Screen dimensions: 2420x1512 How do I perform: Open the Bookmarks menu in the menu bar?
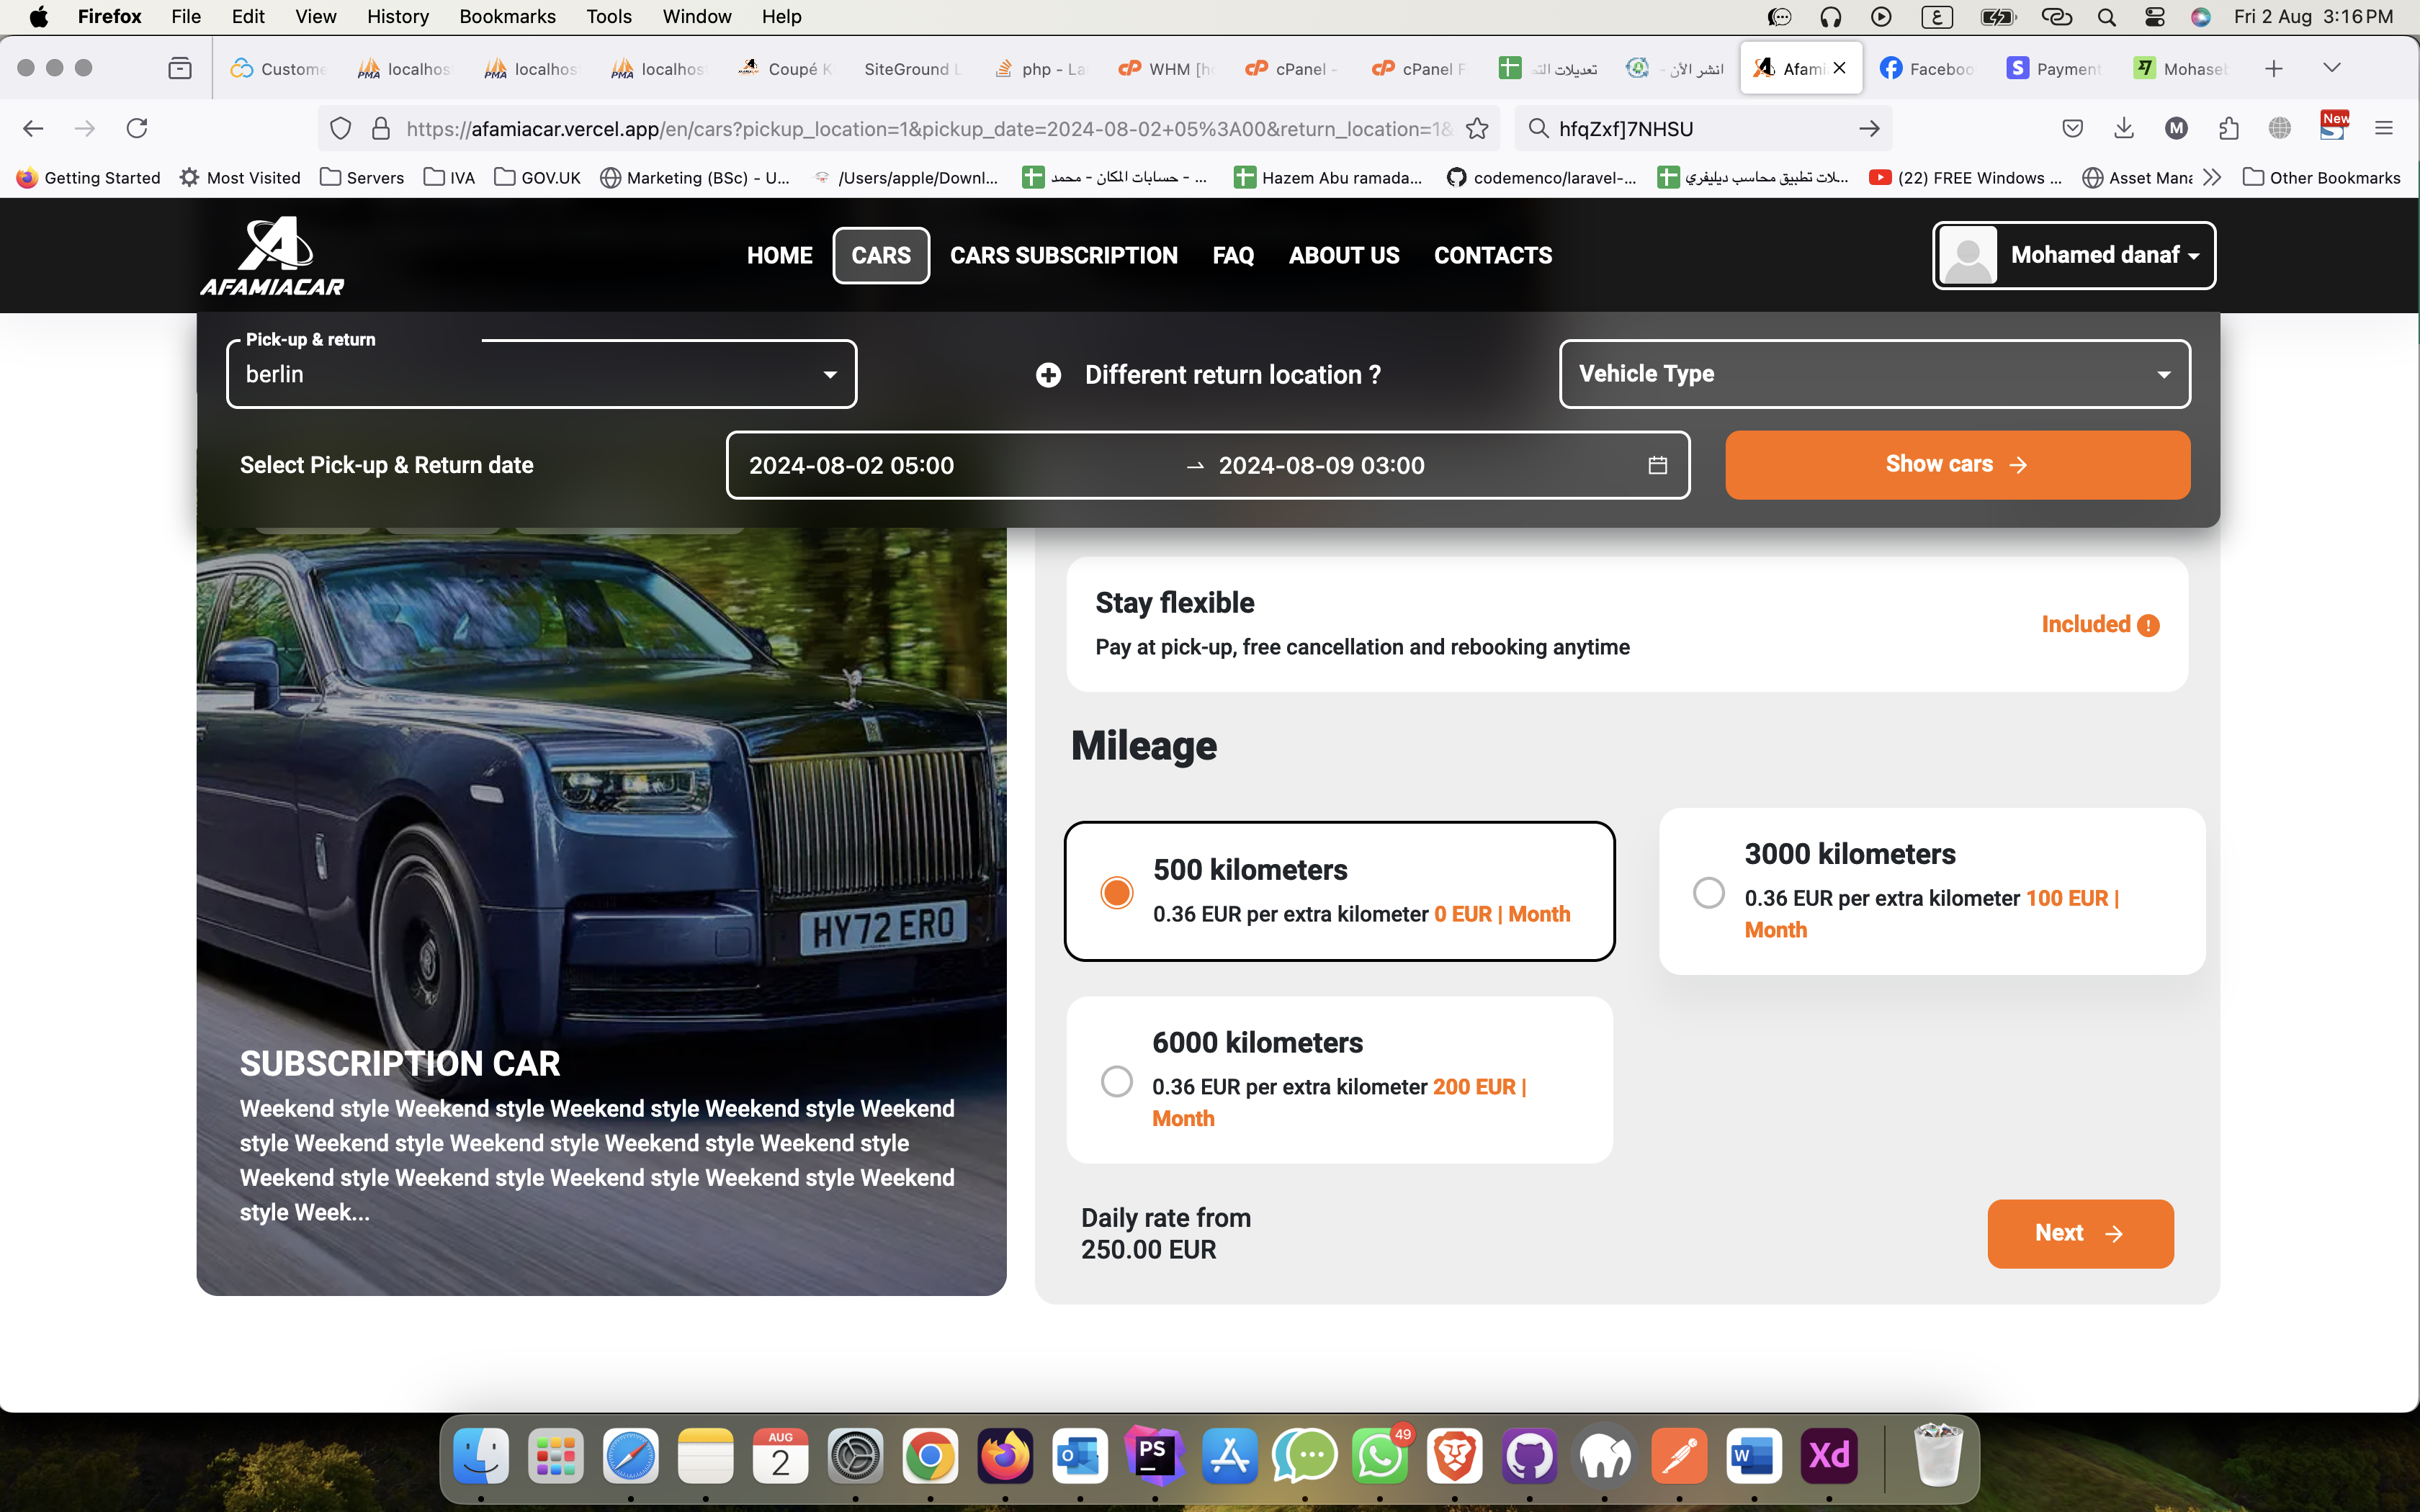507,16
